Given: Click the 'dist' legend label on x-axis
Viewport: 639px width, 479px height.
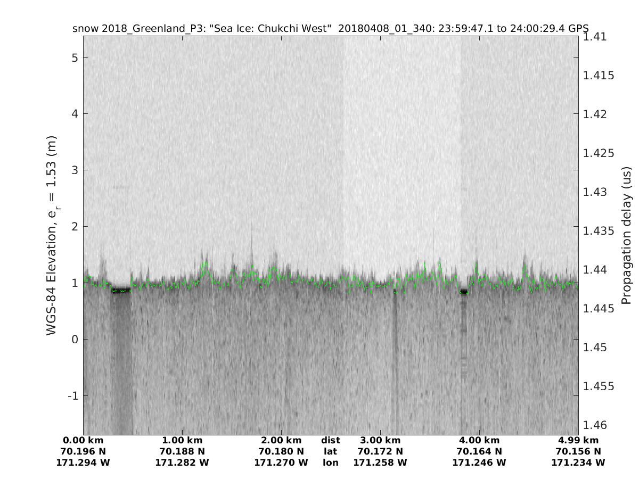Looking at the screenshot, I should coord(330,441).
